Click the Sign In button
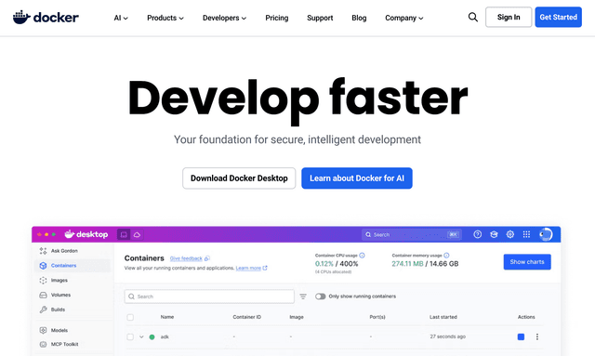The height and width of the screenshot is (356, 595). click(509, 17)
